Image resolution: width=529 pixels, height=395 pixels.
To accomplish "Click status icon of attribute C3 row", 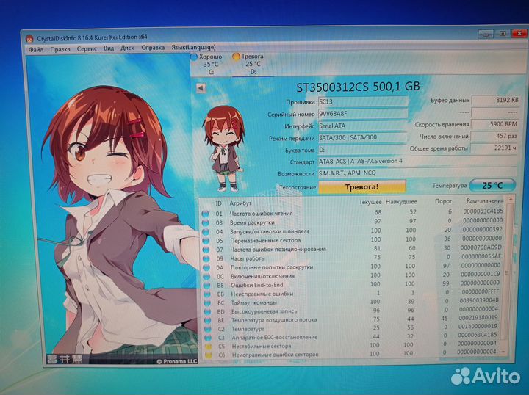I will tap(207, 338).
